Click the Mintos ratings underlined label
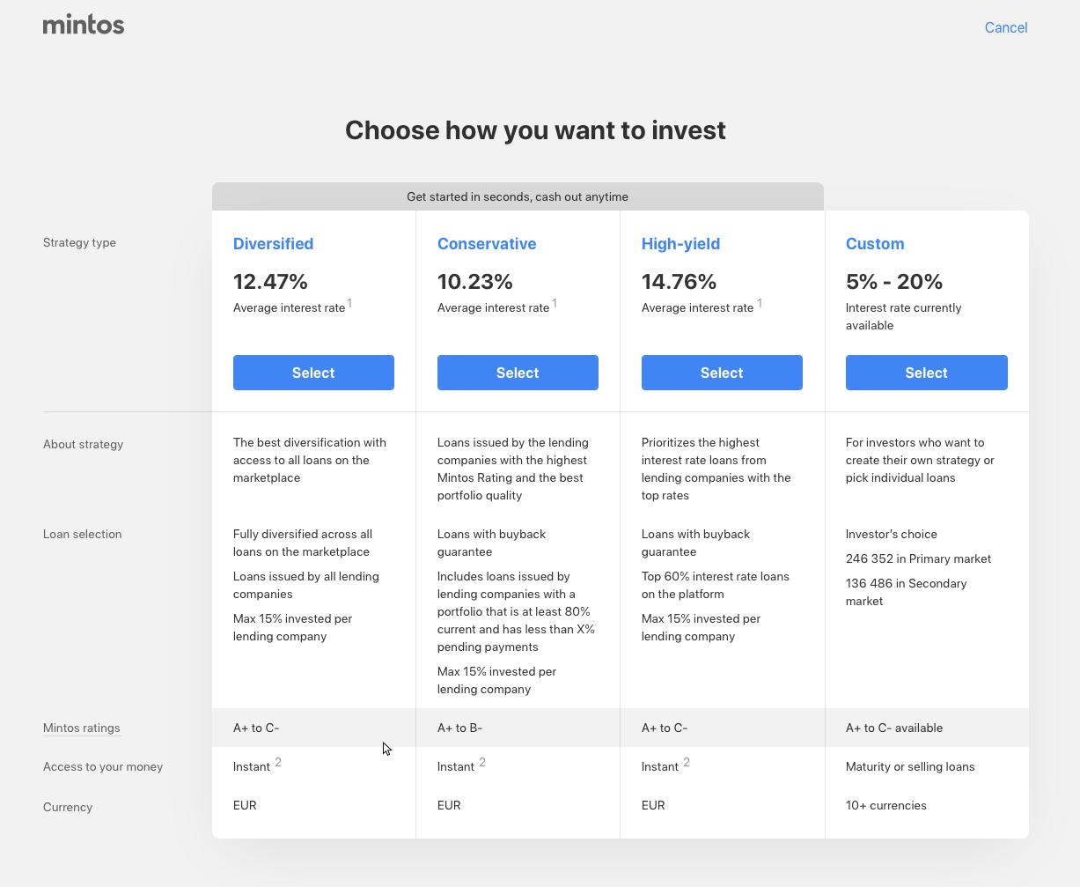1080x887 pixels. (82, 728)
